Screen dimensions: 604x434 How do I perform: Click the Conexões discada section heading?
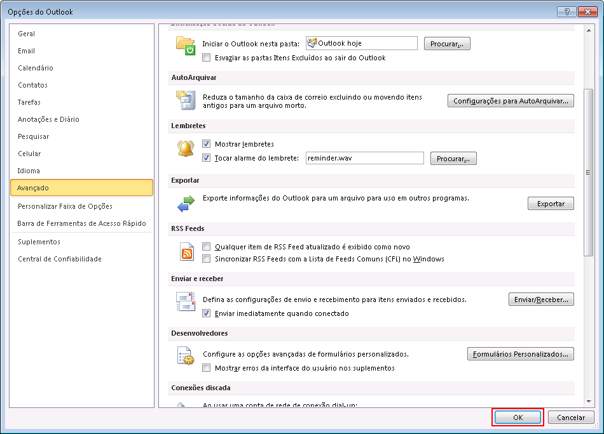[201, 388]
